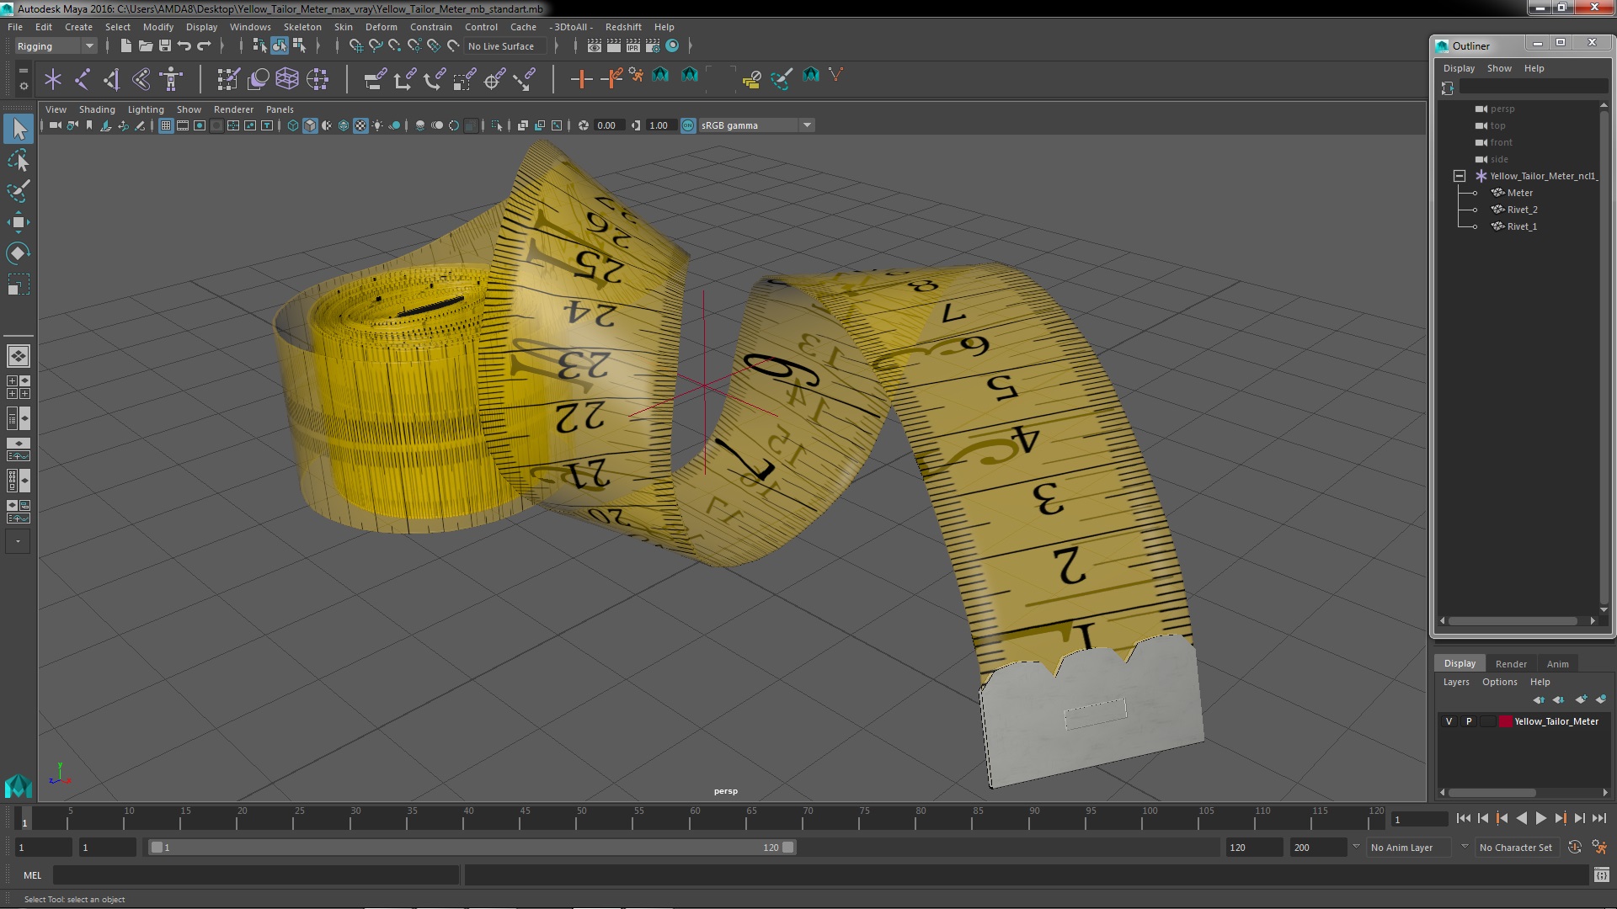The height and width of the screenshot is (909, 1617).
Task: Click the Save scene icon
Action: click(x=165, y=46)
